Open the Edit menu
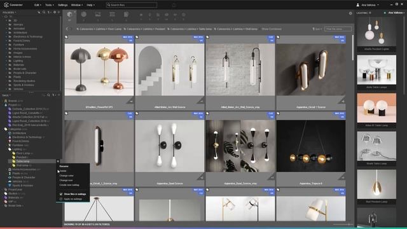This screenshot has width=407, height=229. (38, 5)
